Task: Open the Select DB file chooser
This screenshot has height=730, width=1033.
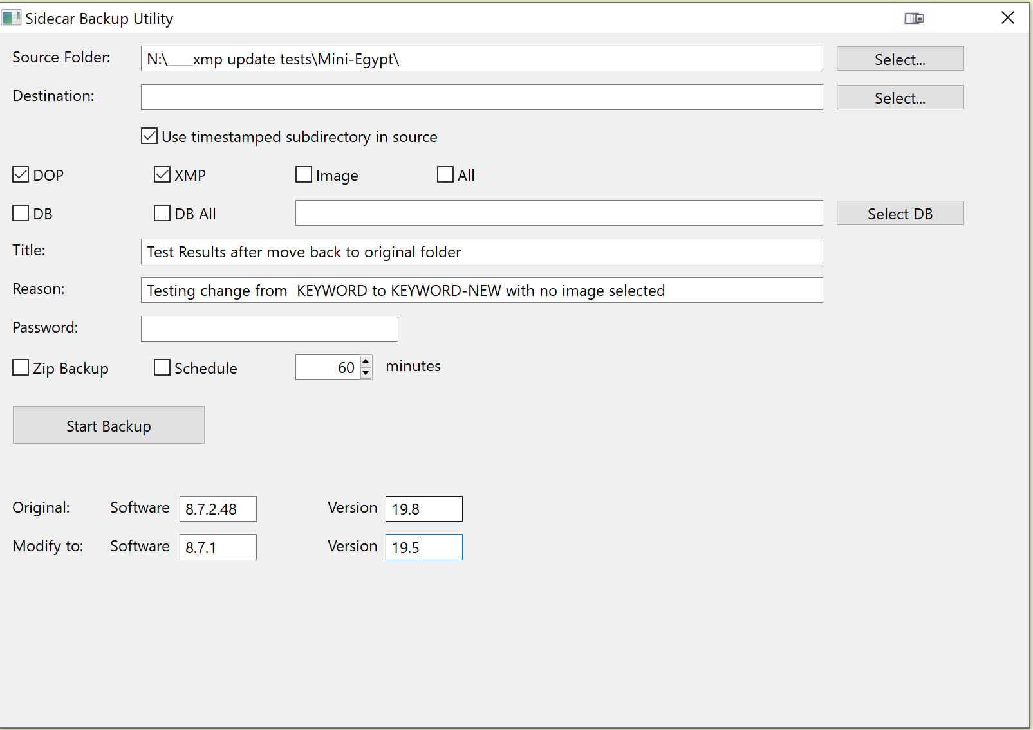Action: click(x=899, y=214)
